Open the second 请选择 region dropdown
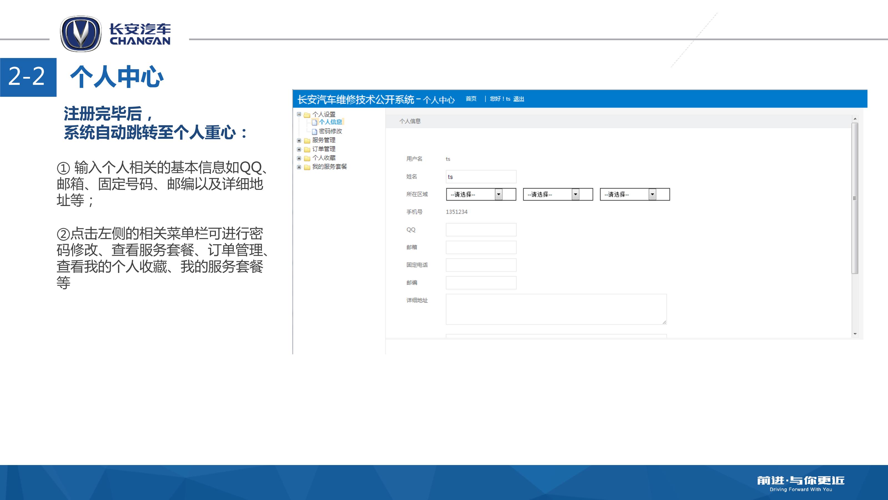Image resolution: width=888 pixels, height=500 pixels. pyautogui.click(x=575, y=195)
